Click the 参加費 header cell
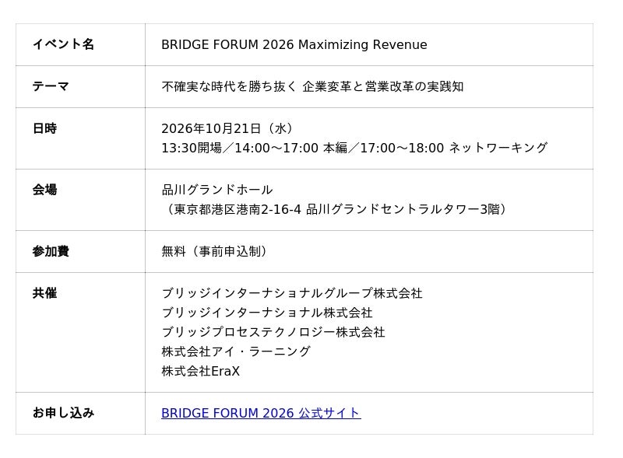 80,252
